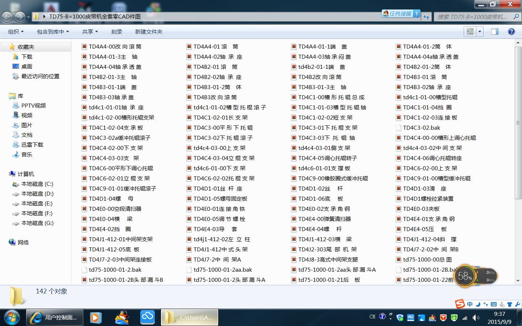Click the 本地磁盘 (C:) drive icon
Viewport: 522px width, 326px height.
[x=16, y=184]
